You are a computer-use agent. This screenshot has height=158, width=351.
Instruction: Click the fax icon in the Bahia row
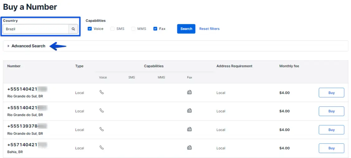[189, 148]
